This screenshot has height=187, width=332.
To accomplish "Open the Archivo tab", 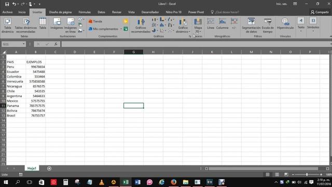I will (x=7, y=12).
